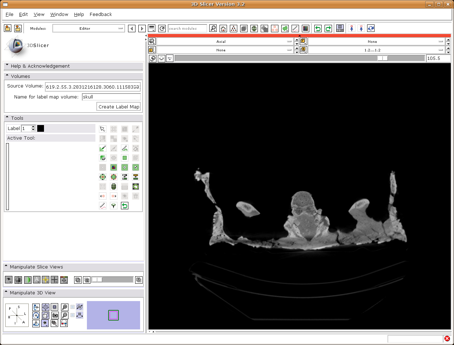Image resolution: width=454 pixels, height=345 pixels.
Task: Click the save scene icon in the toolbar
Action: click(x=18, y=28)
